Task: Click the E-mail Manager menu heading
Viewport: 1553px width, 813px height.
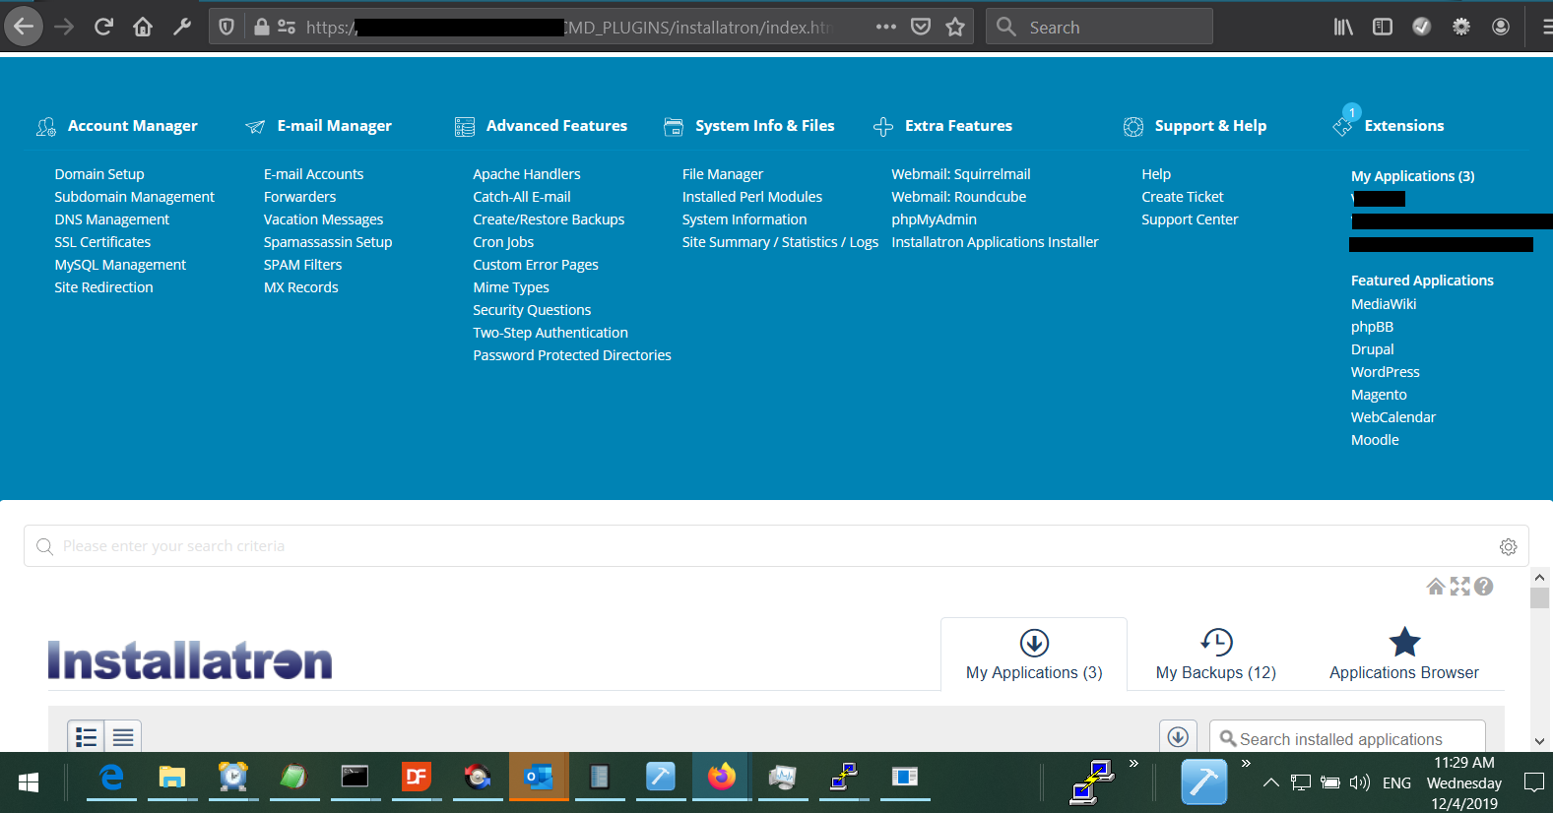Action: (x=334, y=125)
